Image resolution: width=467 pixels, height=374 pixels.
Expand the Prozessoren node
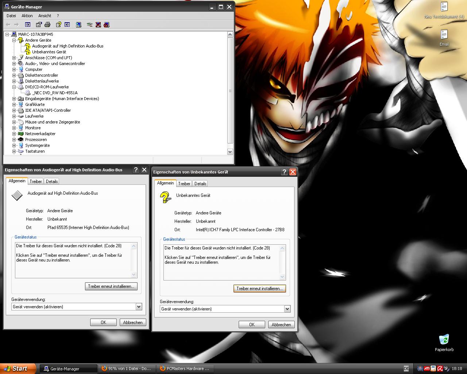[x=14, y=140]
